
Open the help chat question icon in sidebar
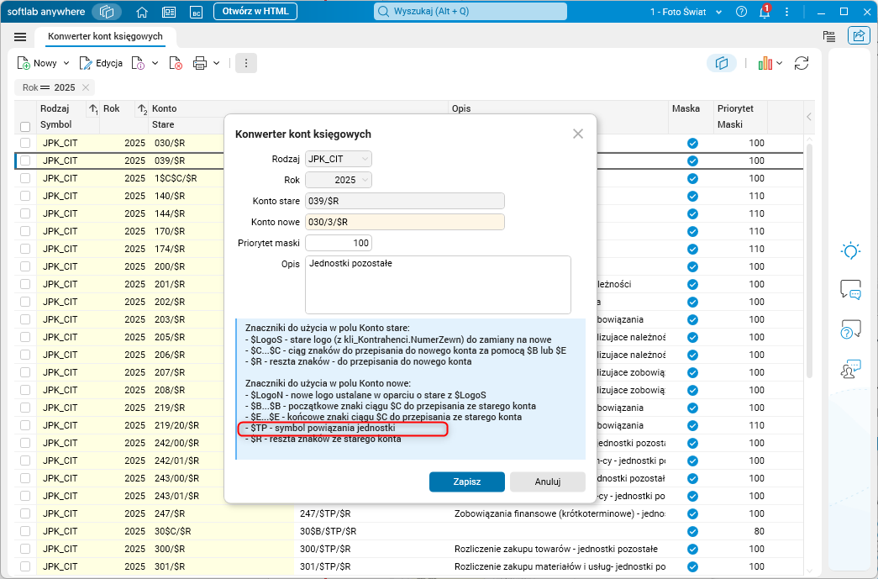[x=850, y=329]
